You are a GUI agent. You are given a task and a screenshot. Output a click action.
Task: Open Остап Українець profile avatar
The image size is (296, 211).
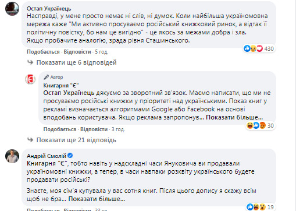coord(12,9)
